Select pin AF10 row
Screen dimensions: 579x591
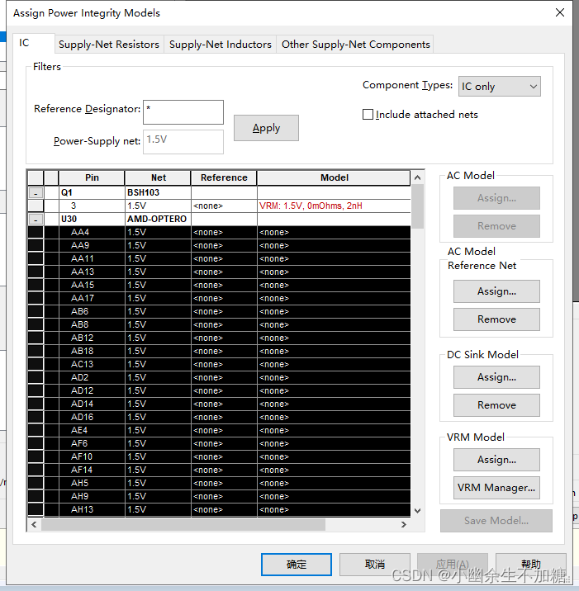click(219, 456)
